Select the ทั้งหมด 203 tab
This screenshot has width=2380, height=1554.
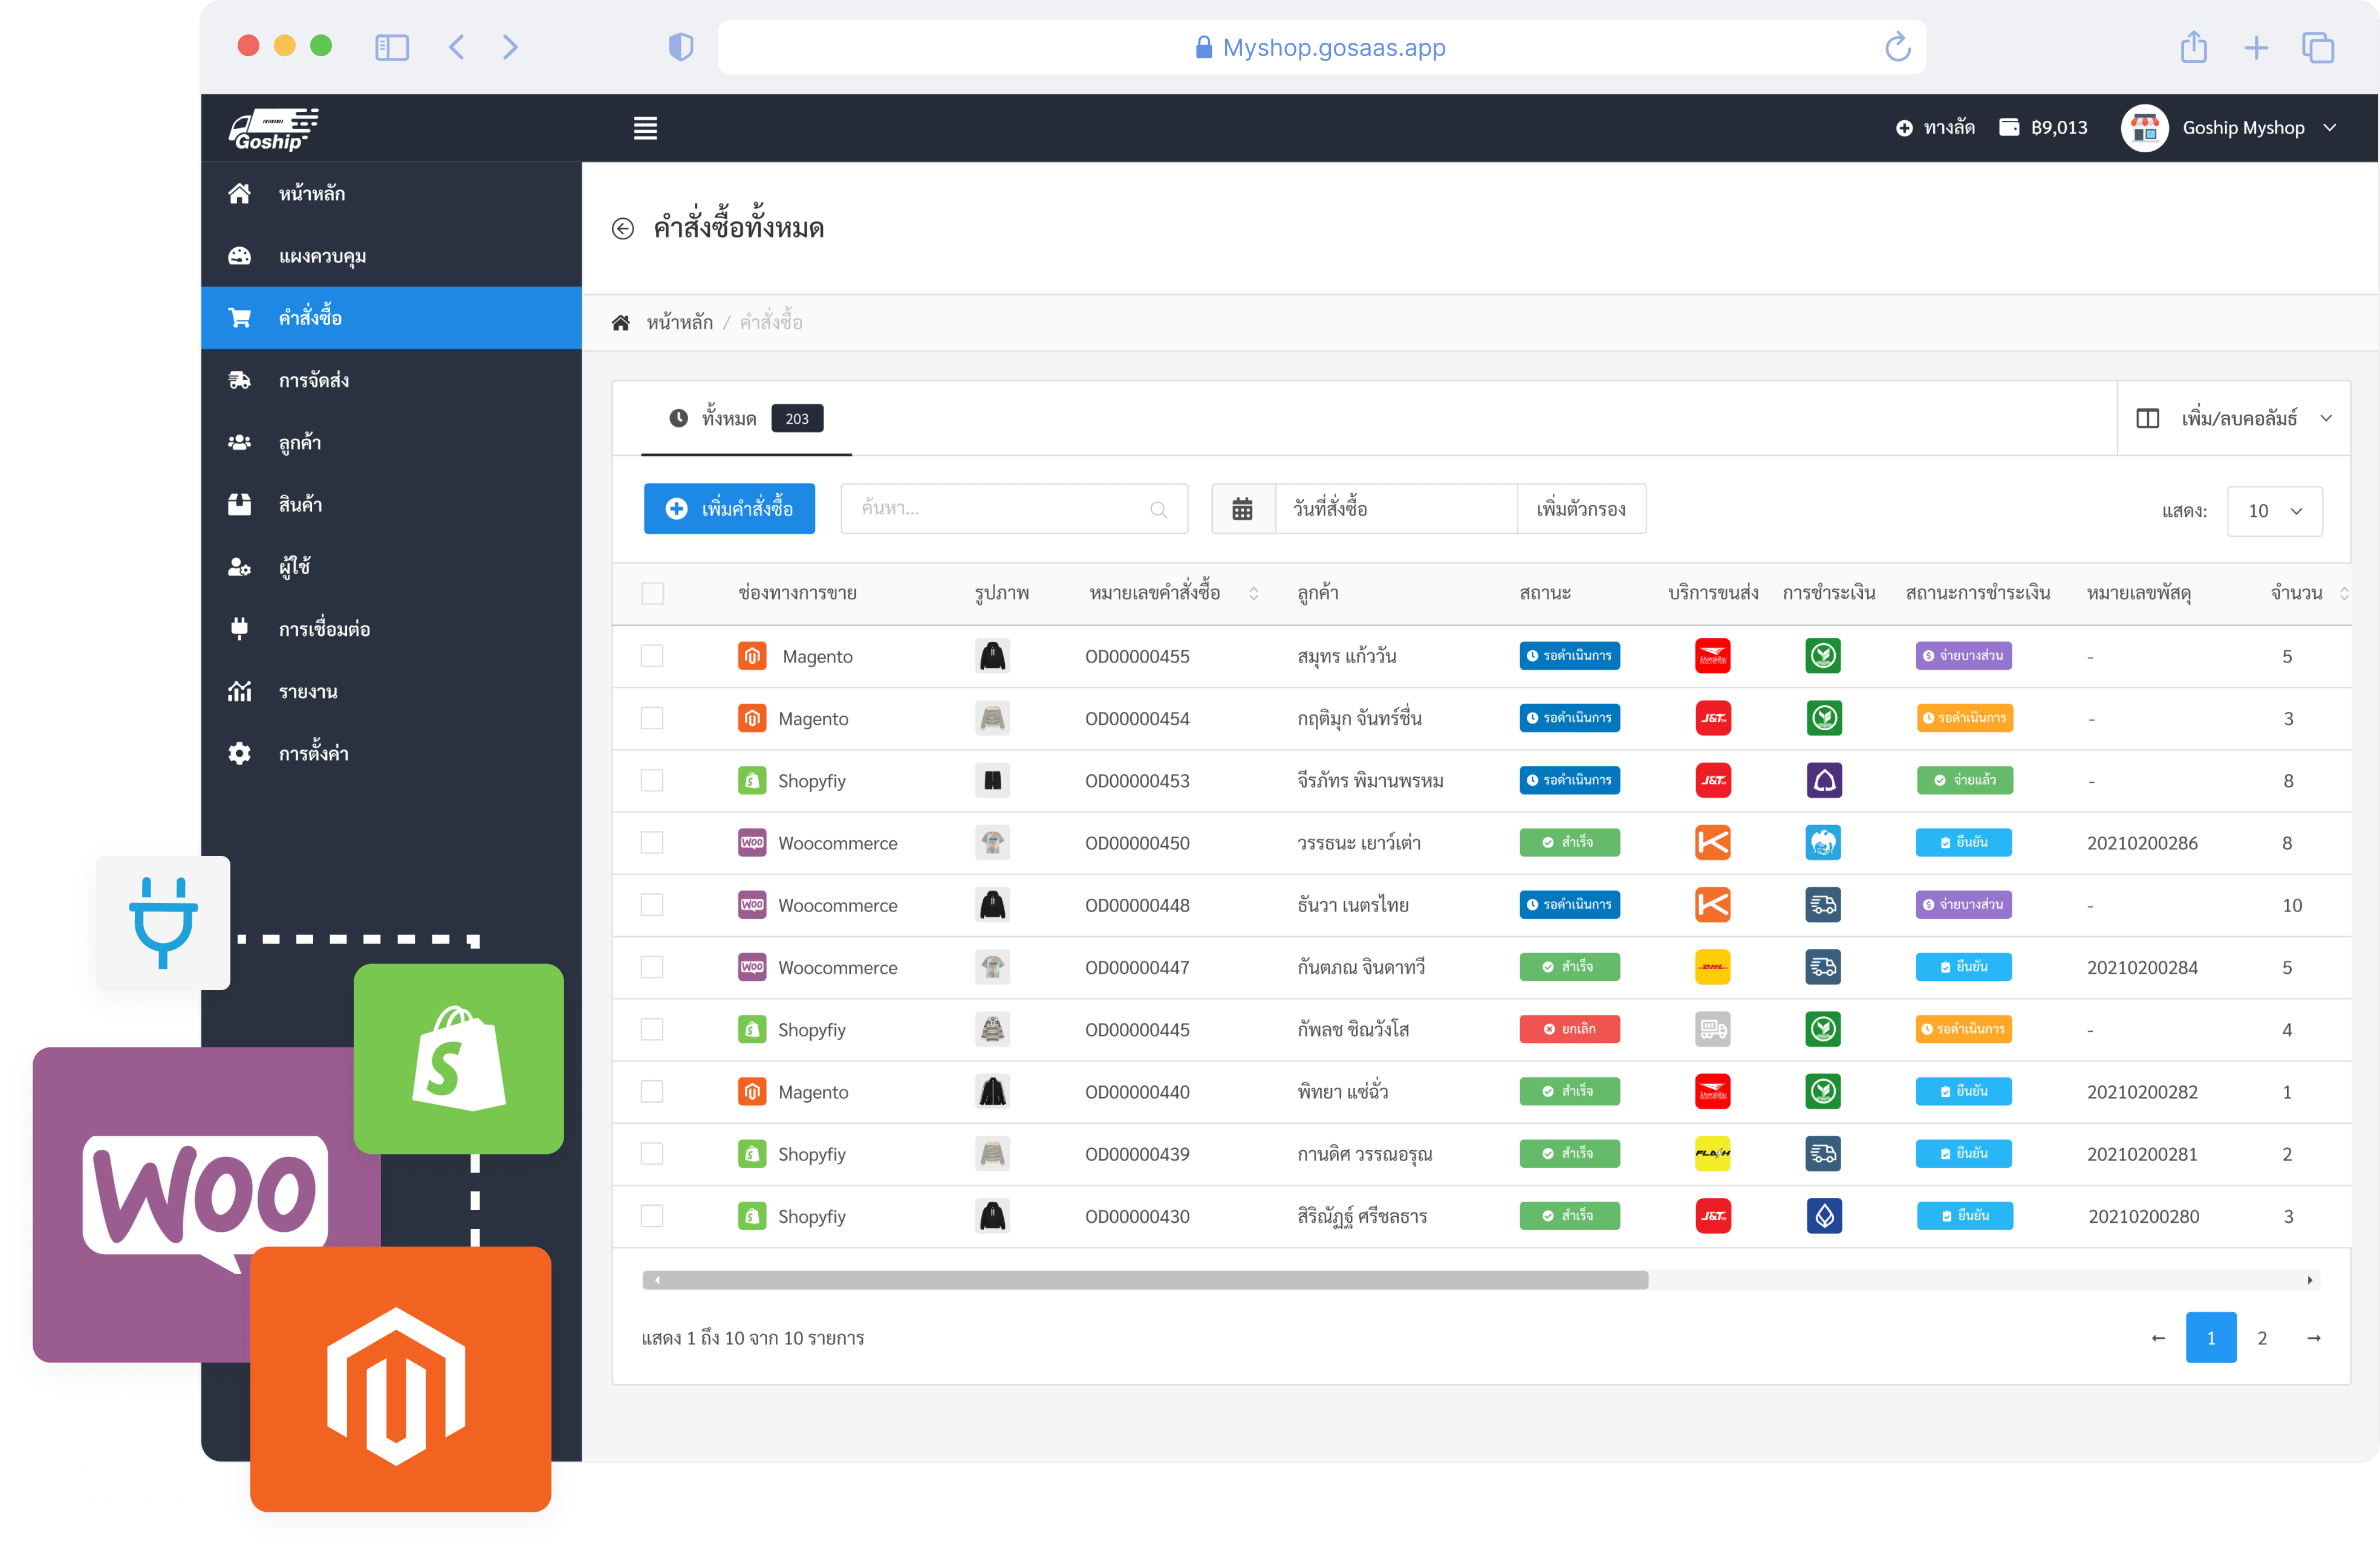pyautogui.click(x=746, y=418)
